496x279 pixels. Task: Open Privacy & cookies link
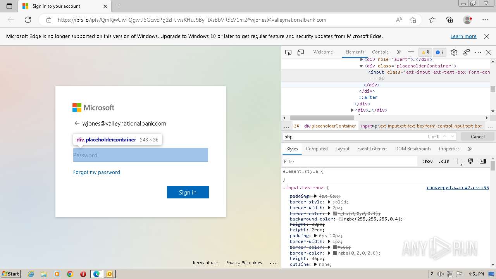point(244,262)
